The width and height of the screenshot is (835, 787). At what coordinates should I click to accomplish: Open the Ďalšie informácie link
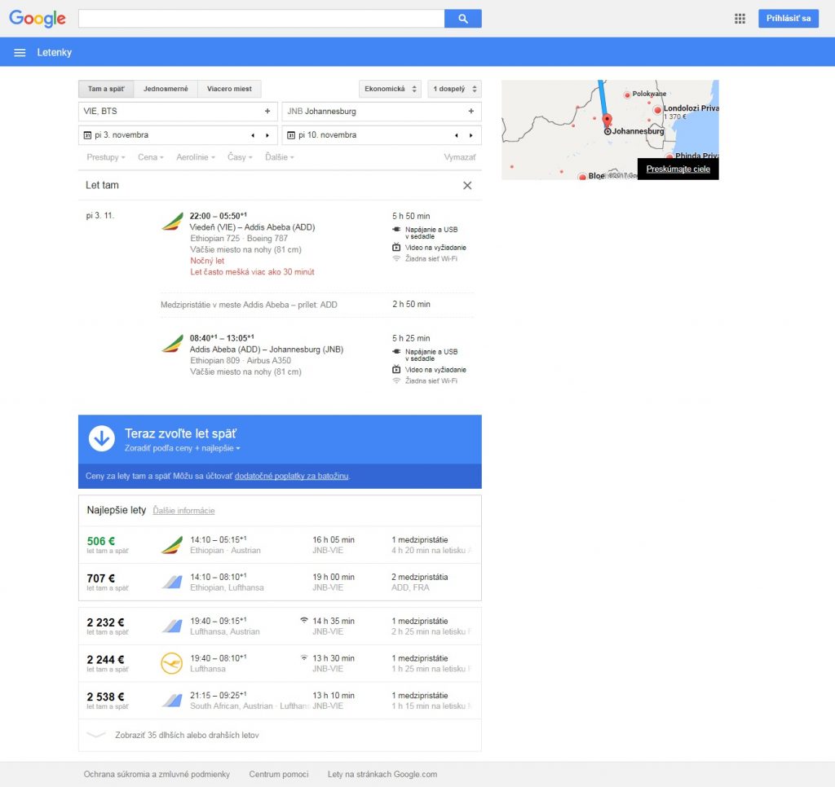(x=183, y=510)
